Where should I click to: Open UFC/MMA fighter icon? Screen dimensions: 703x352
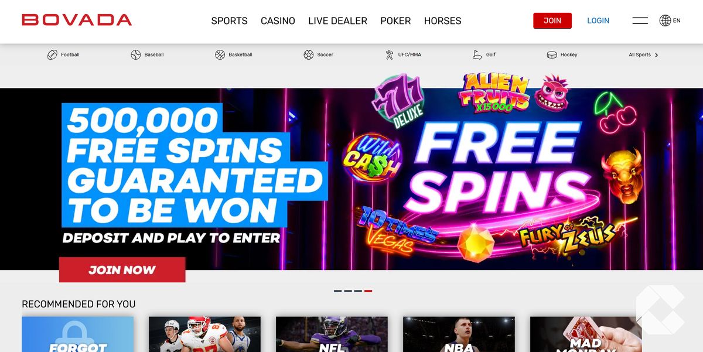point(390,54)
